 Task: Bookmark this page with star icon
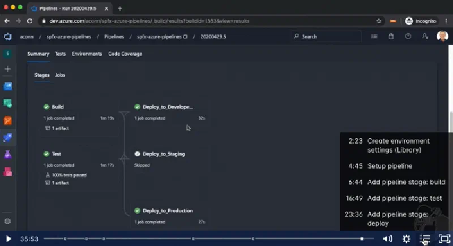pos(379,21)
